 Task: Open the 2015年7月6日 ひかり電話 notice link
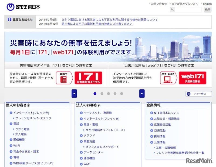110,20
